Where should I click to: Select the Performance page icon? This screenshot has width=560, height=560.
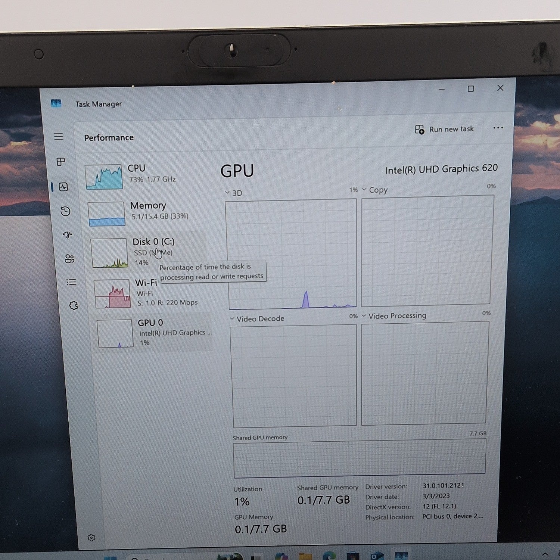(x=63, y=187)
